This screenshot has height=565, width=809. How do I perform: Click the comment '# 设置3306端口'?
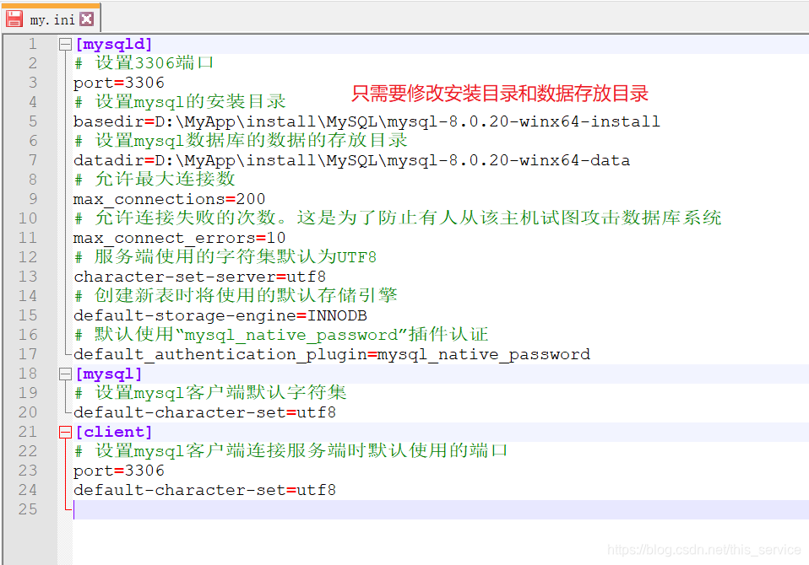144,63
